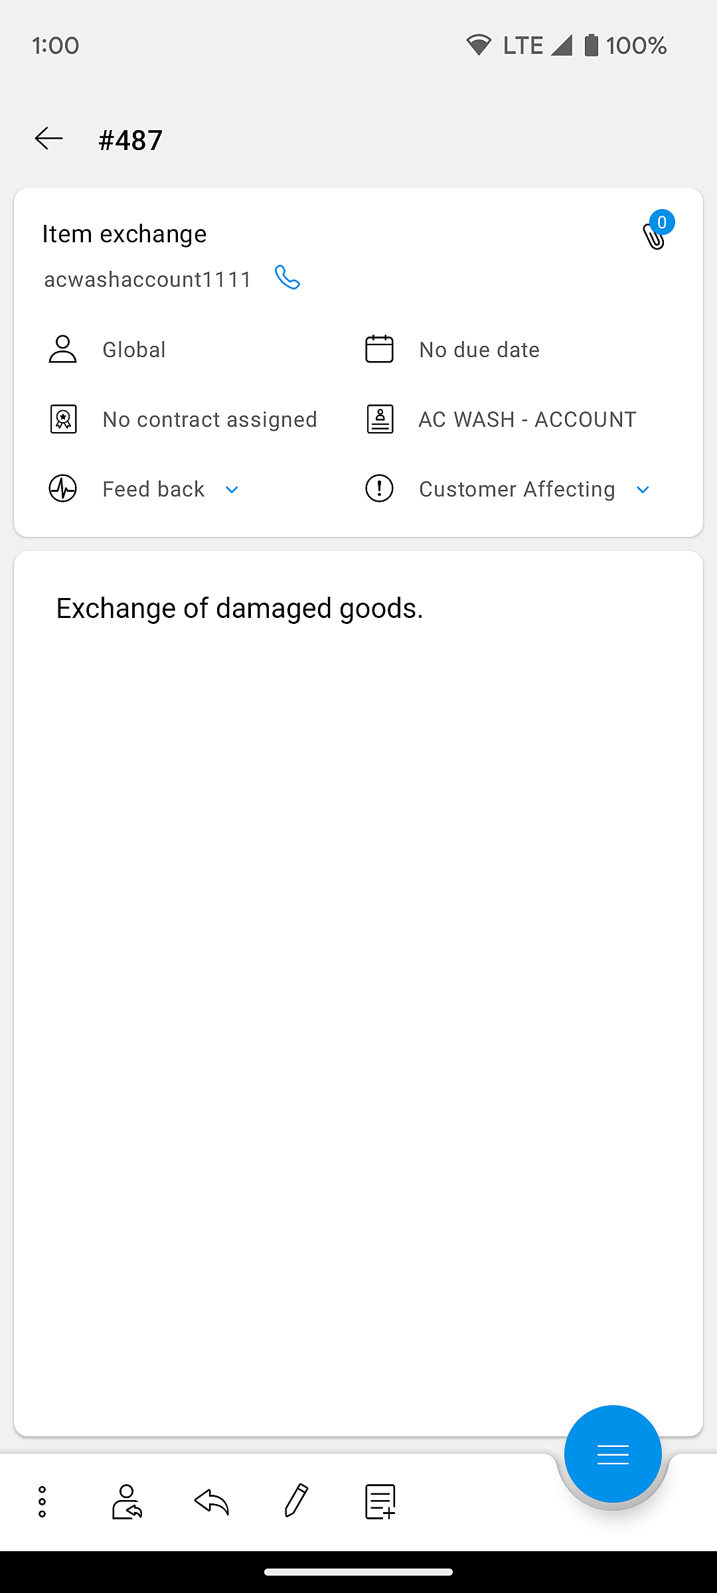Screen dimensions: 717x1593
Task: Tap the No contract assigned field
Action: tap(210, 419)
